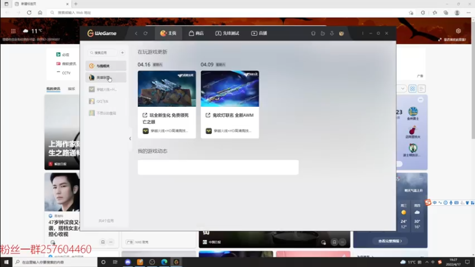The image size is (475, 267).
Task: Open the WeGame 商店 tab
Action: point(196,33)
